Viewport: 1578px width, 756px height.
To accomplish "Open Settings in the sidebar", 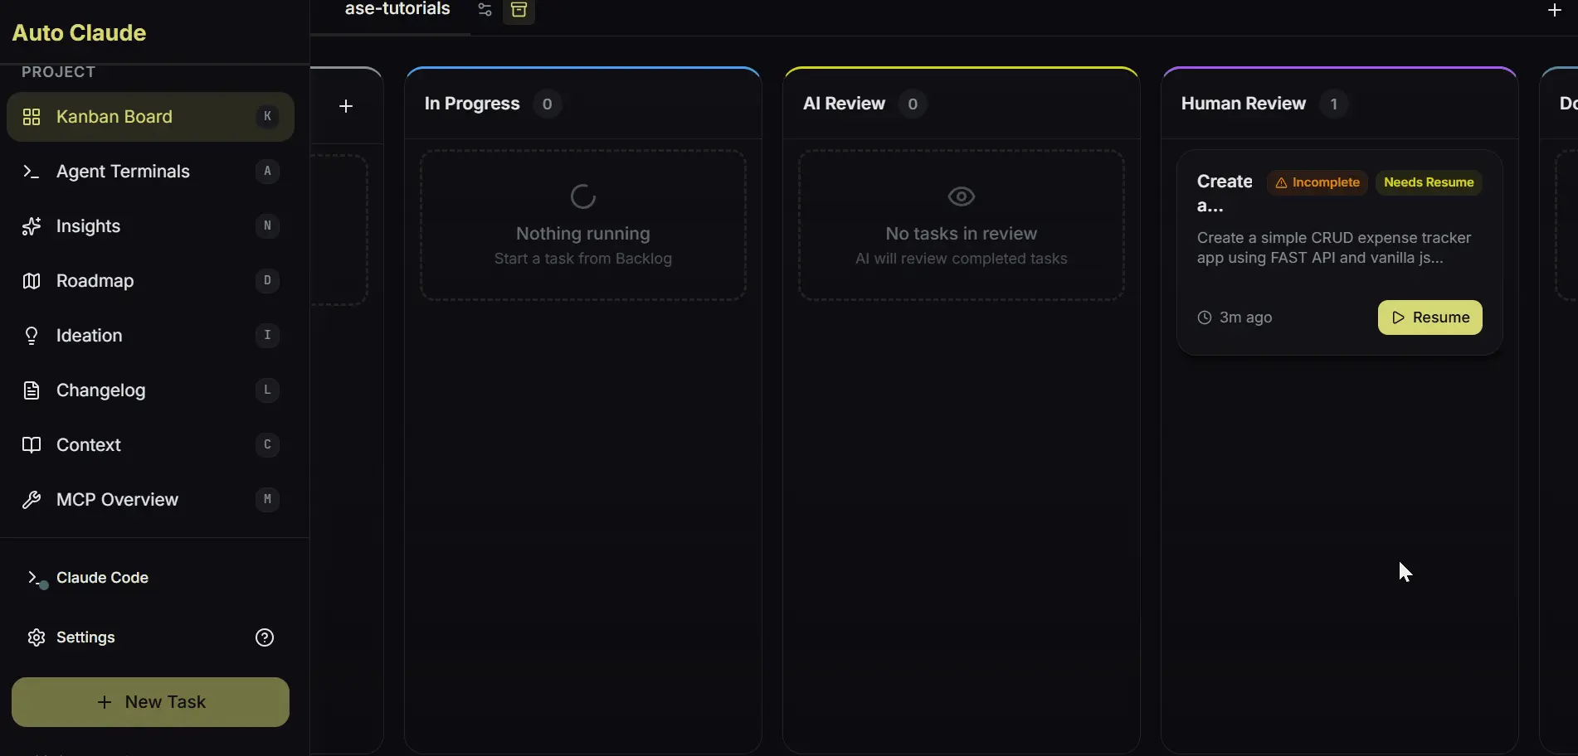I will tap(85, 637).
